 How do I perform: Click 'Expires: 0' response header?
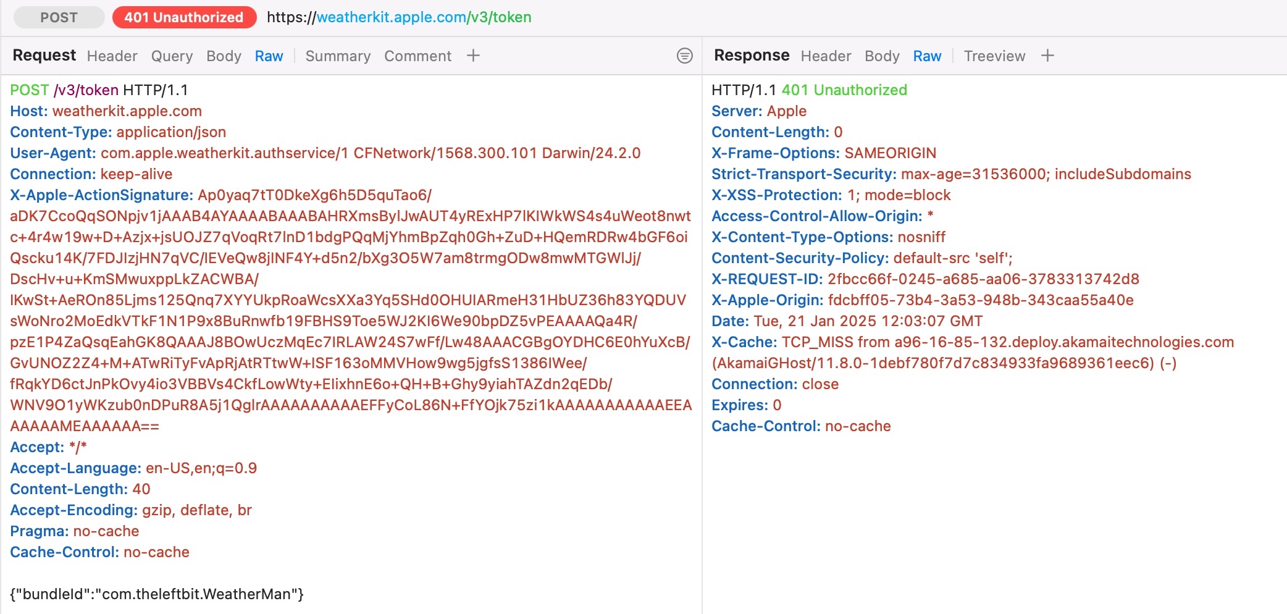coord(746,405)
